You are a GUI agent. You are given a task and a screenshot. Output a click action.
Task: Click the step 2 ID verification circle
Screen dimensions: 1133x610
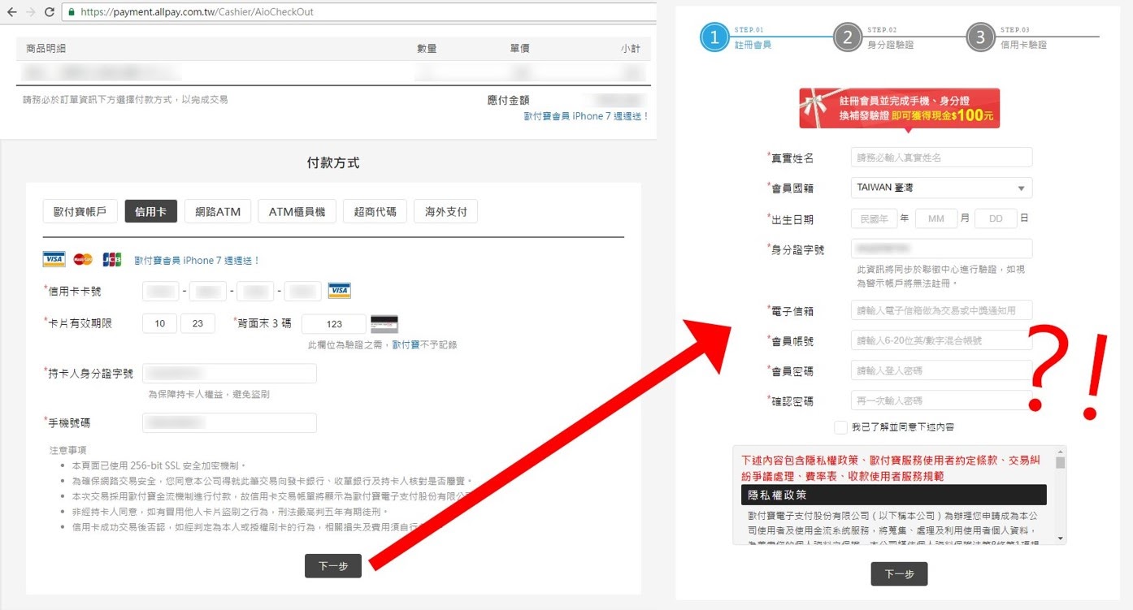(847, 37)
